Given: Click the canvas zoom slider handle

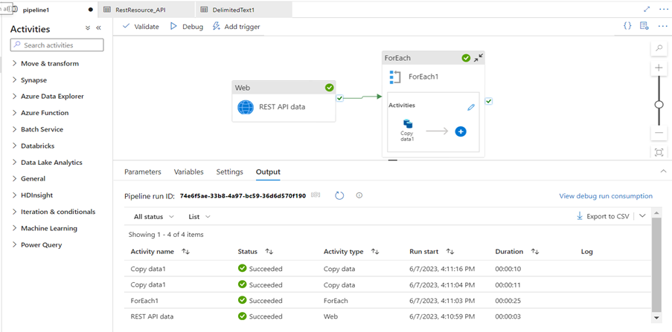Looking at the screenshot, I should click(659, 105).
